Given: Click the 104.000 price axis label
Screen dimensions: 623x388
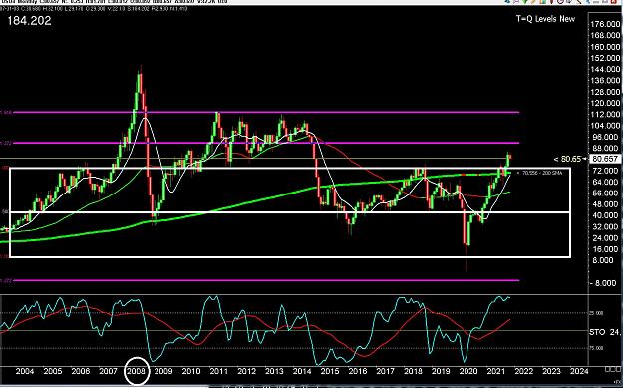Looking at the screenshot, I should click(x=605, y=126).
